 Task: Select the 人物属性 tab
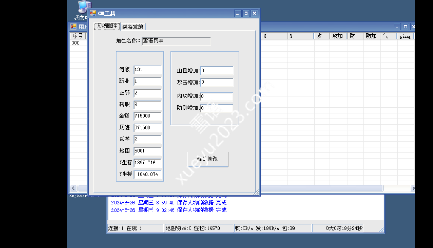[107, 26]
